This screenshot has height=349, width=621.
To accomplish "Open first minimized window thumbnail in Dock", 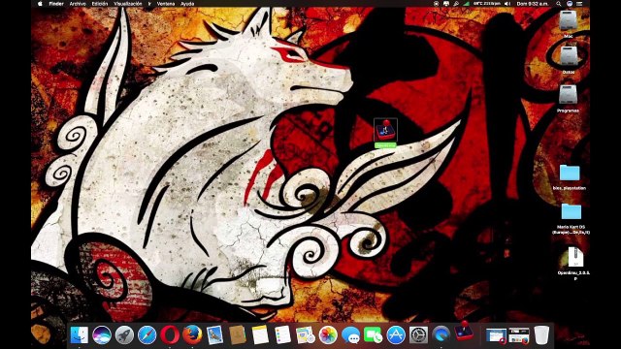I will [x=496, y=335].
